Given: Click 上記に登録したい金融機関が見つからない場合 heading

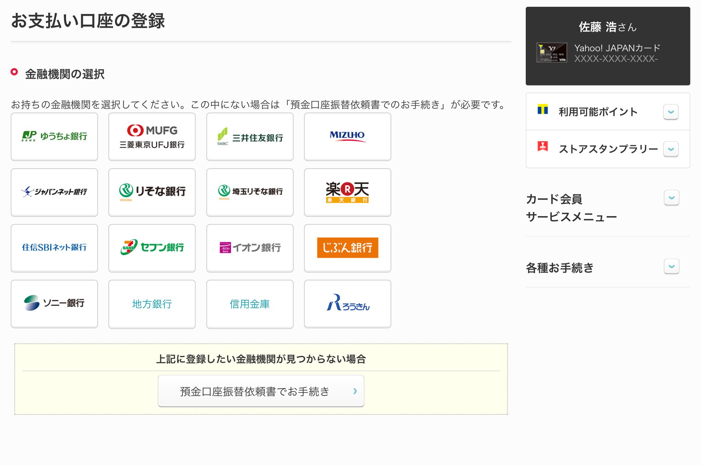Looking at the screenshot, I should pos(261,359).
